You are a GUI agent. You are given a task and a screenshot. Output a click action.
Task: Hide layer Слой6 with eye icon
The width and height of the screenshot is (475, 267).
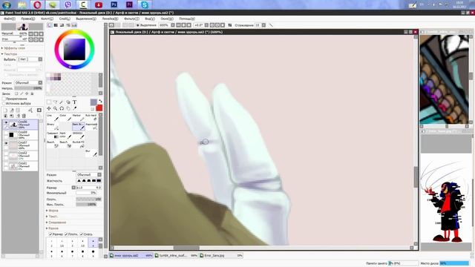click(6, 122)
